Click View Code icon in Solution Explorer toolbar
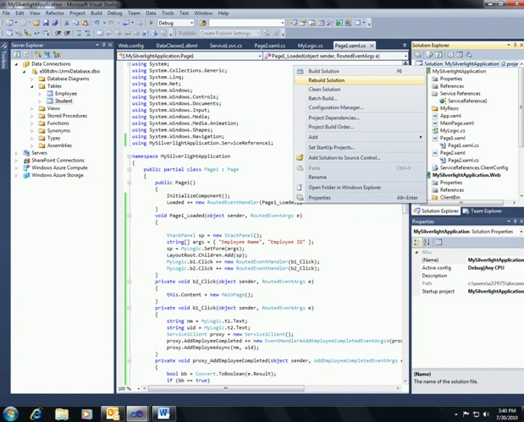Image resolution: width=524 pixels, height=422 pixels. pyautogui.click(x=450, y=54)
